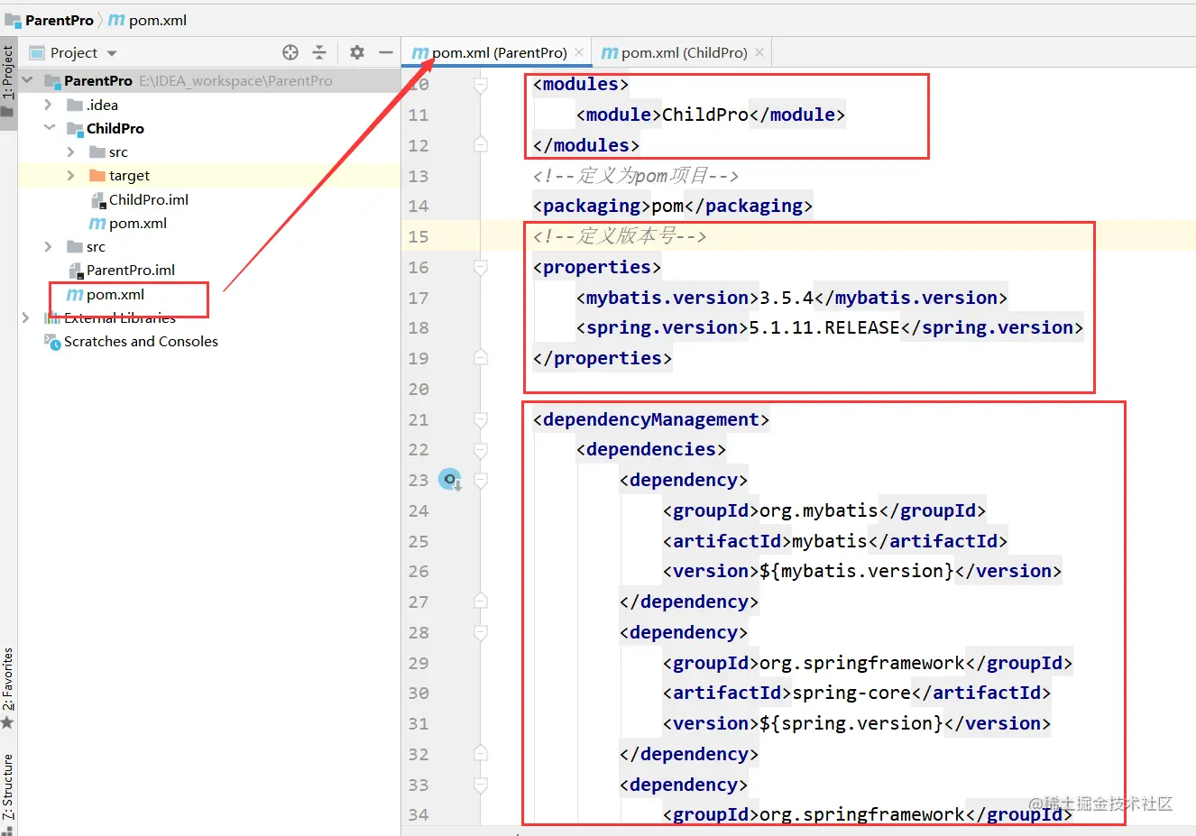Close the pom.xml (ChildPro) tab
The width and height of the screenshot is (1196, 836).
pyautogui.click(x=759, y=52)
